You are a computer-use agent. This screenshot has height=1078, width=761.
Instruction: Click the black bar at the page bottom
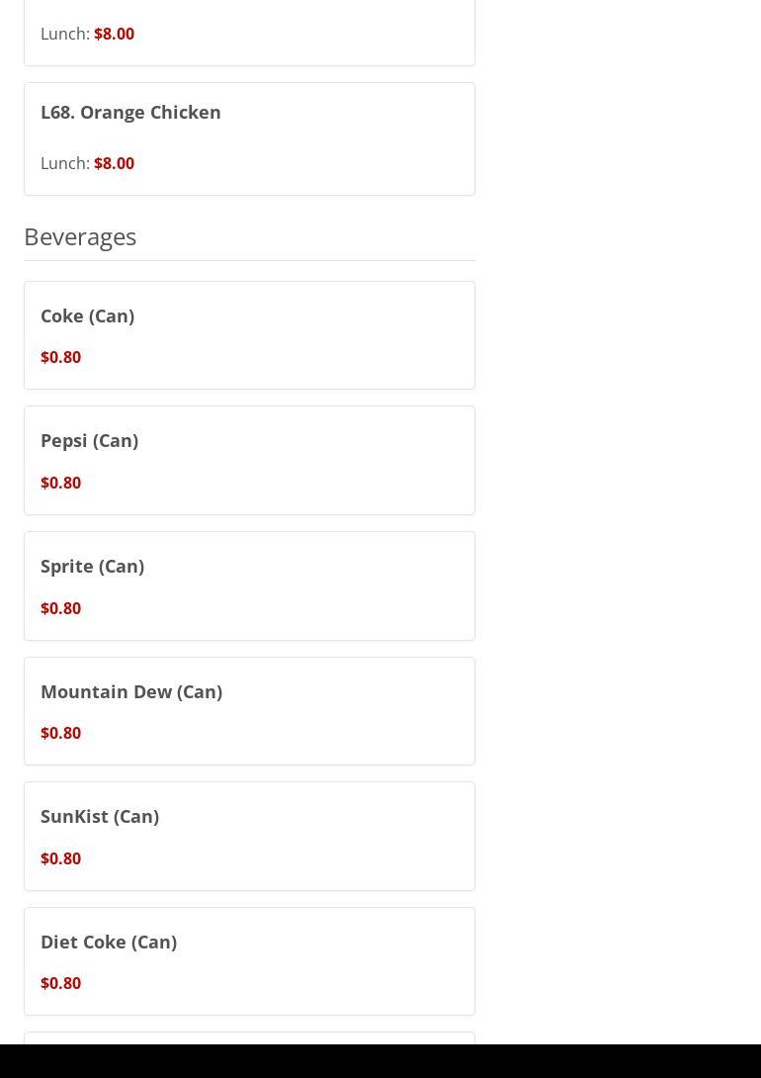click(380, 1061)
